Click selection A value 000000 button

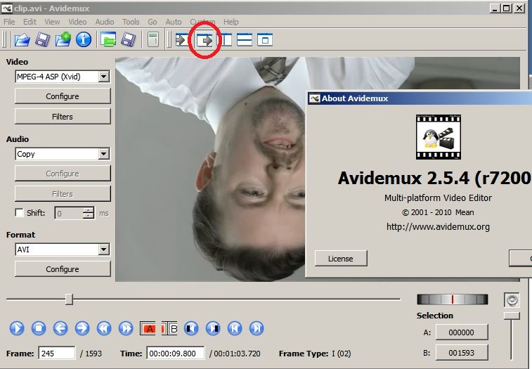(462, 332)
